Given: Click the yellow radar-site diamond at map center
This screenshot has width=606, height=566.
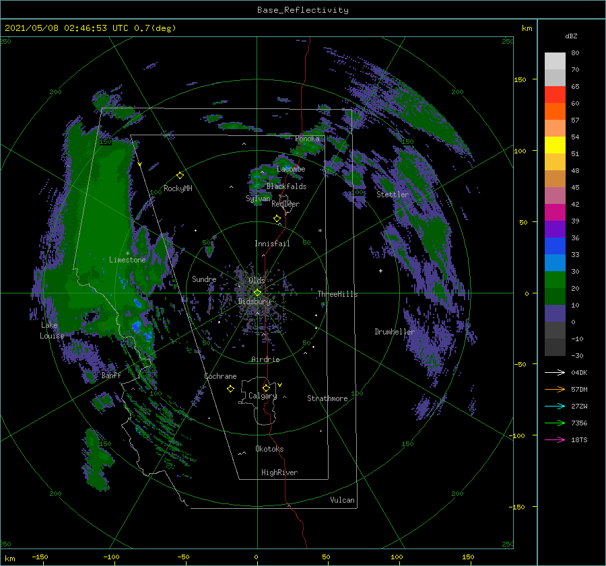Looking at the screenshot, I should (257, 293).
